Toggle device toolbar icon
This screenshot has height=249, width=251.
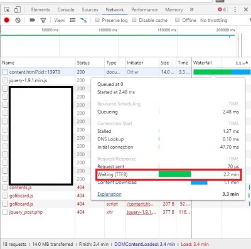pos(18,9)
